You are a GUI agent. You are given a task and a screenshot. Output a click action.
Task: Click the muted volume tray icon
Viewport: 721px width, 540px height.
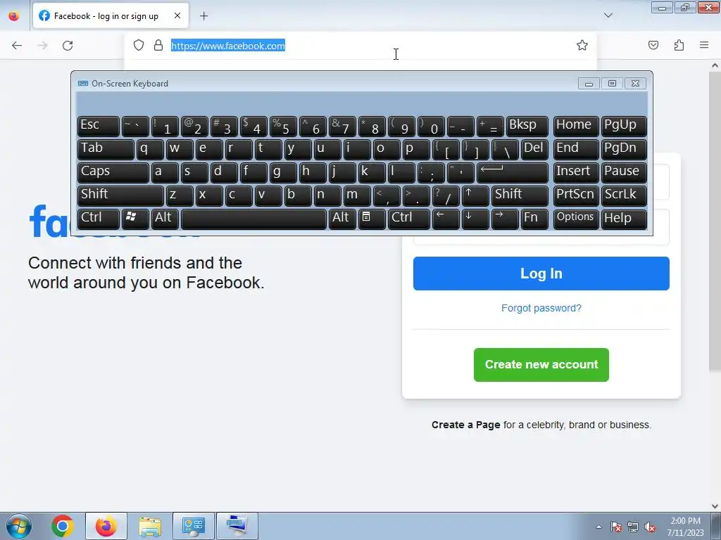pyautogui.click(x=650, y=527)
